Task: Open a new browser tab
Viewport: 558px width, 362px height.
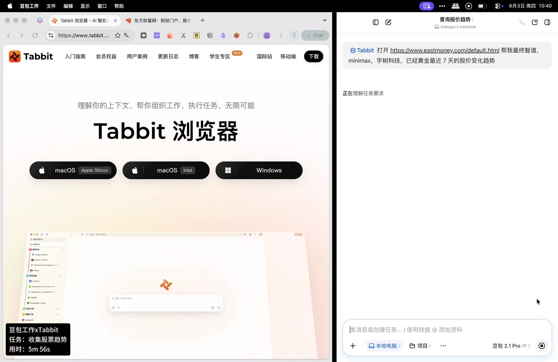Action: pos(203,20)
